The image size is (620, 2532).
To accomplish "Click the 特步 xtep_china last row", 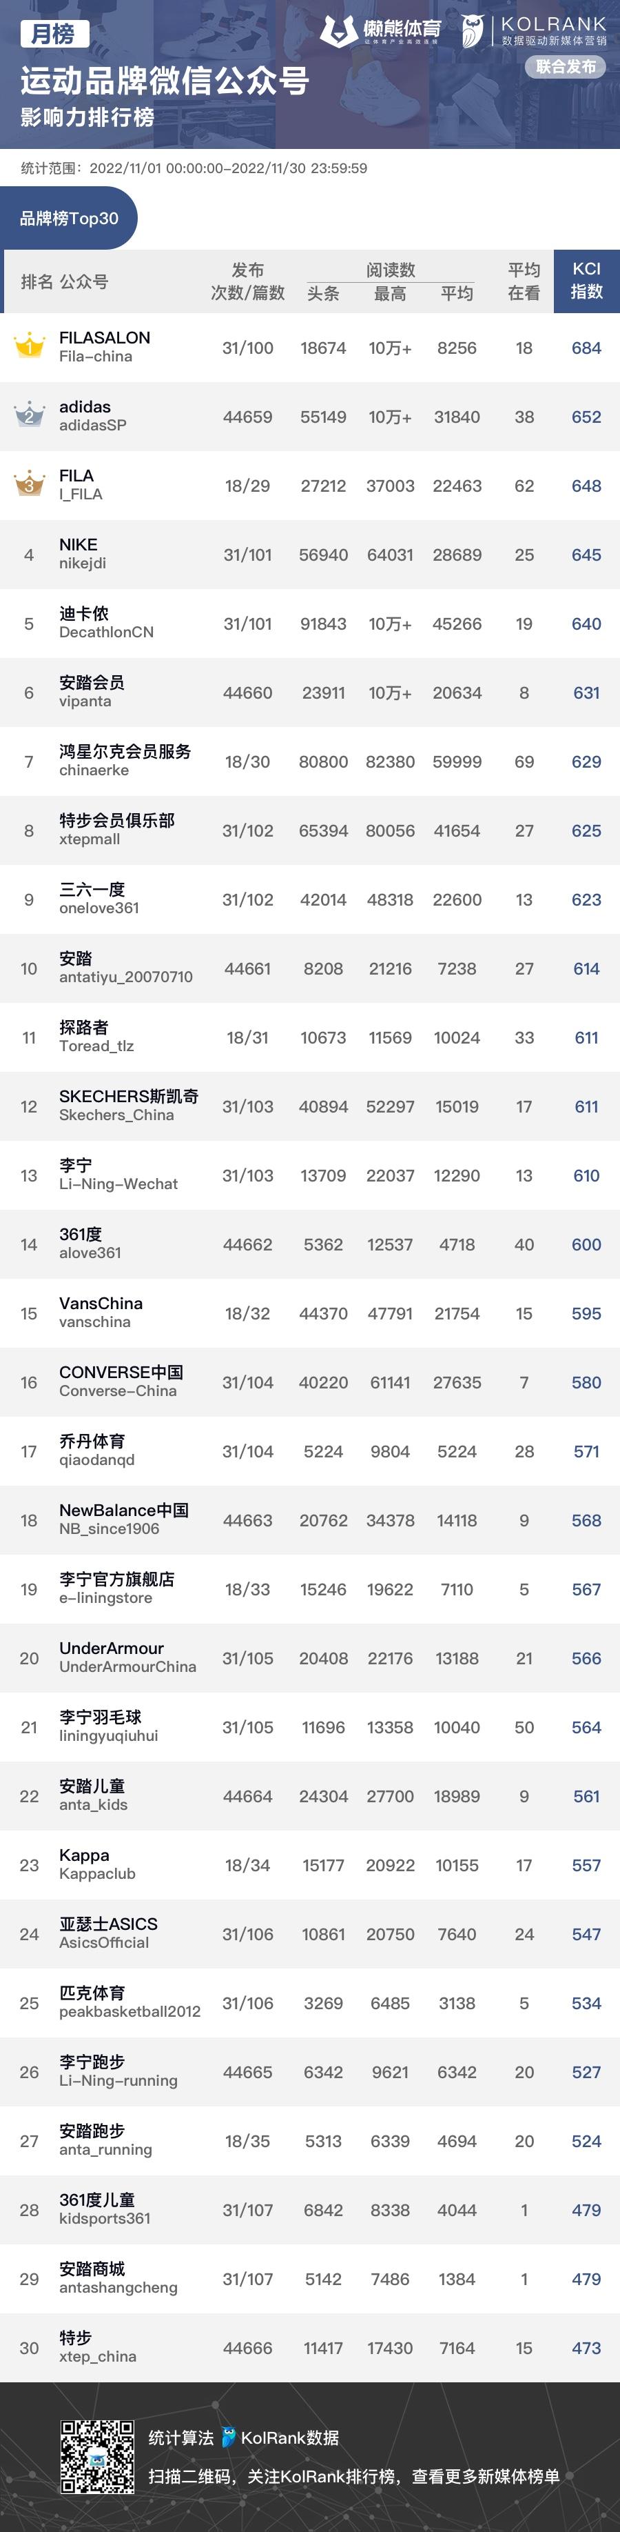I will (x=310, y=2349).
